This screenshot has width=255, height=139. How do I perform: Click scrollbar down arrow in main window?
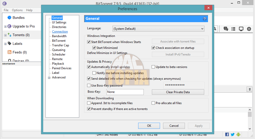[250, 129]
